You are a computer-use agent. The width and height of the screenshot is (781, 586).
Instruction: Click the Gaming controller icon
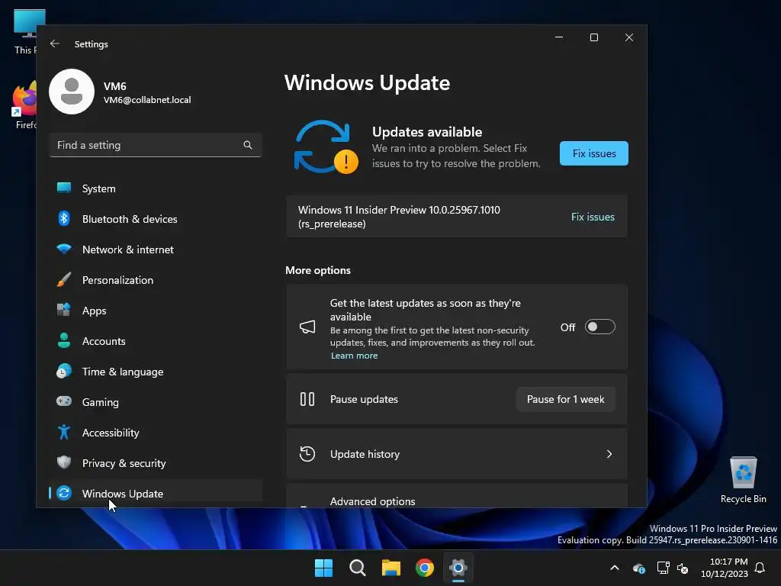pyautogui.click(x=64, y=401)
